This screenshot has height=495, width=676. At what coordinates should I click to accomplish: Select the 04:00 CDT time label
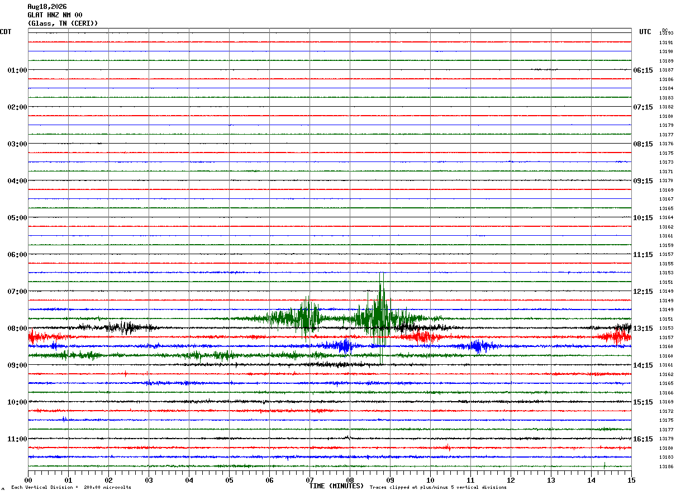(17, 181)
